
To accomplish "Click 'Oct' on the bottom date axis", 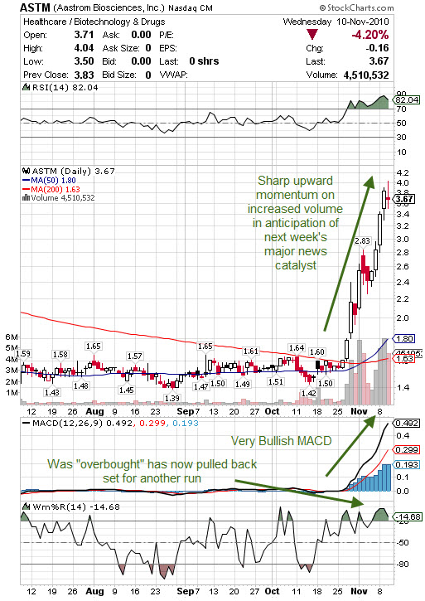I will [273, 591].
